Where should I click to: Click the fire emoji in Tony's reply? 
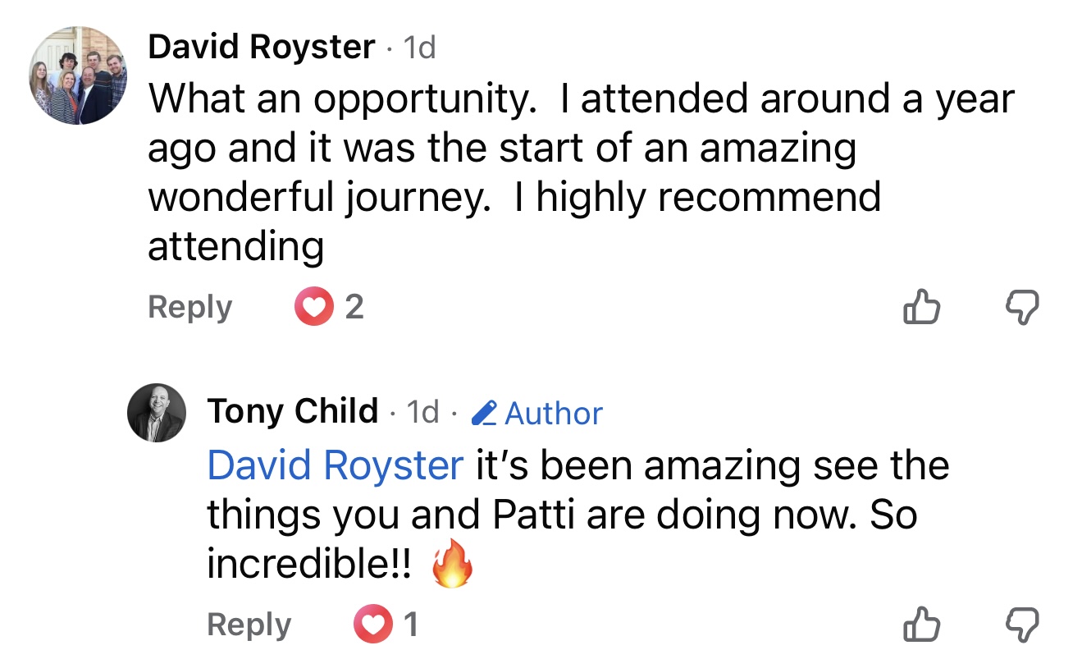[x=453, y=566]
